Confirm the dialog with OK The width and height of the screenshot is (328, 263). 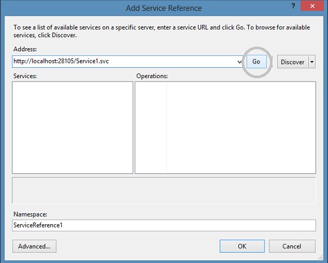point(242,246)
